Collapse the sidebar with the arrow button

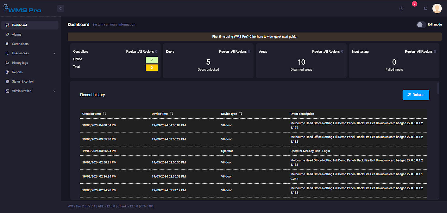click(x=61, y=9)
